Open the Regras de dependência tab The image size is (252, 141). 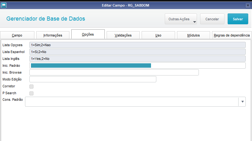(232, 35)
